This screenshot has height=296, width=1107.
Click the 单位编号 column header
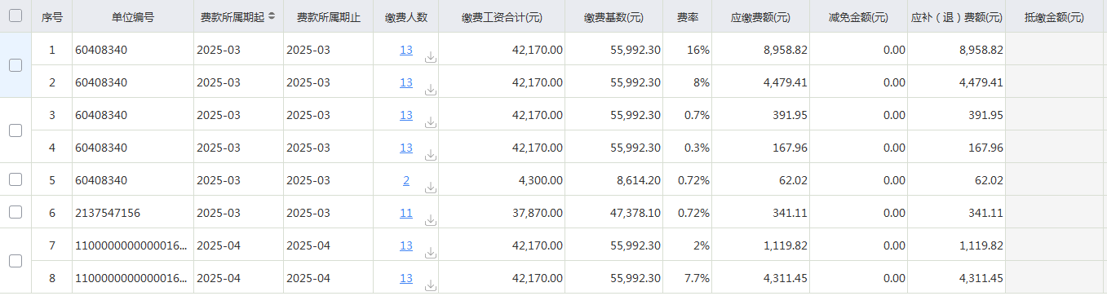click(x=132, y=17)
